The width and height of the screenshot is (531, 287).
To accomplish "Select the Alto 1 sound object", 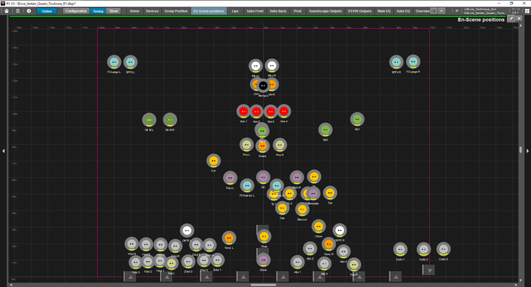I will click(x=297, y=262).
